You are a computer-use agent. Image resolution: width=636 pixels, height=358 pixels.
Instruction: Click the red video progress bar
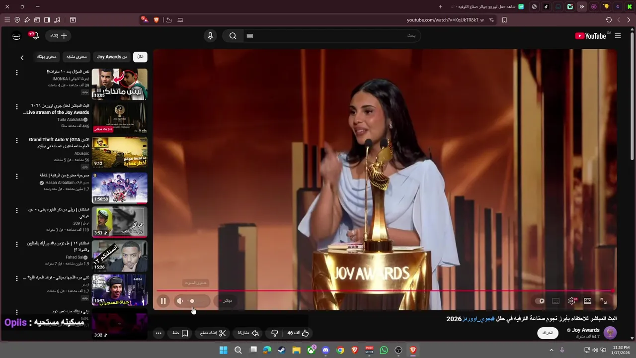pyautogui.click(x=385, y=291)
